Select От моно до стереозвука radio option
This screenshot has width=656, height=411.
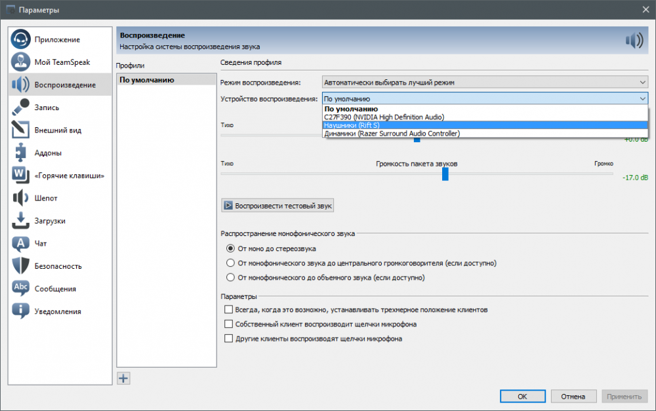point(230,249)
